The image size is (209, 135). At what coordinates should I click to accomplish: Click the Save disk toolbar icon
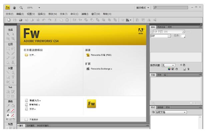click(x=15, y=20)
